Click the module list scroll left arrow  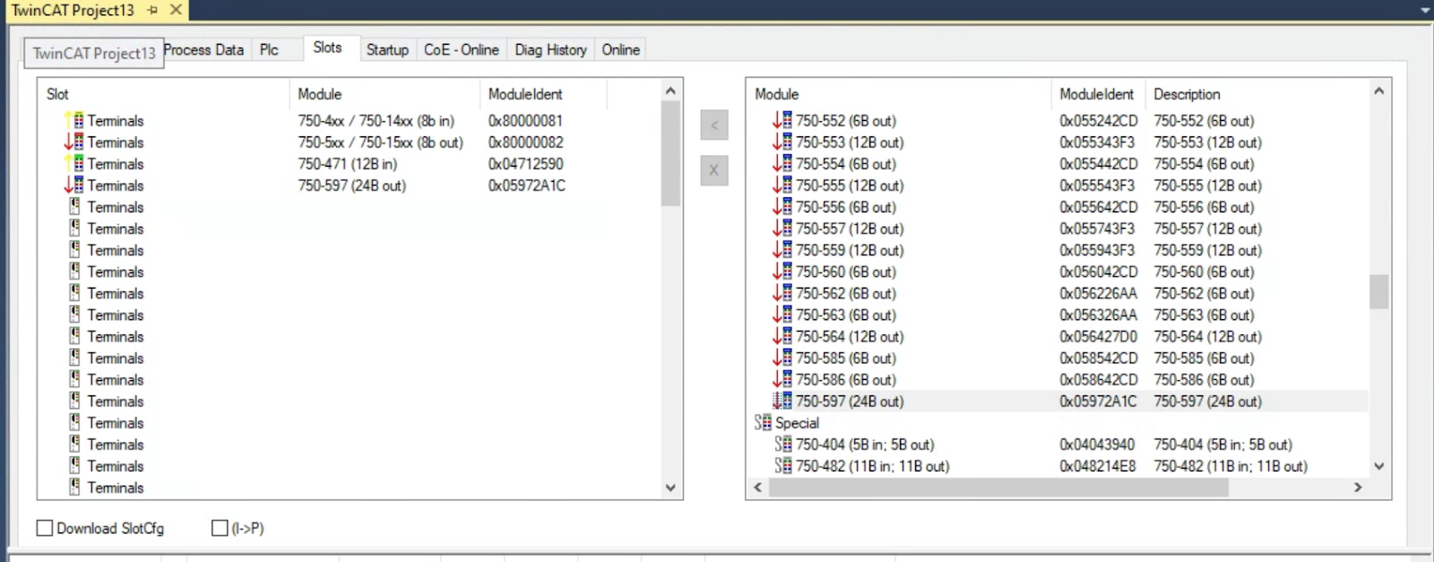tap(758, 488)
